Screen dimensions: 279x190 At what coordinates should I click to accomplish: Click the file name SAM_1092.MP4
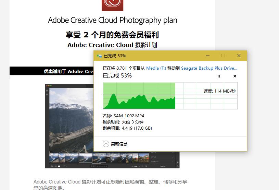pos(129,116)
